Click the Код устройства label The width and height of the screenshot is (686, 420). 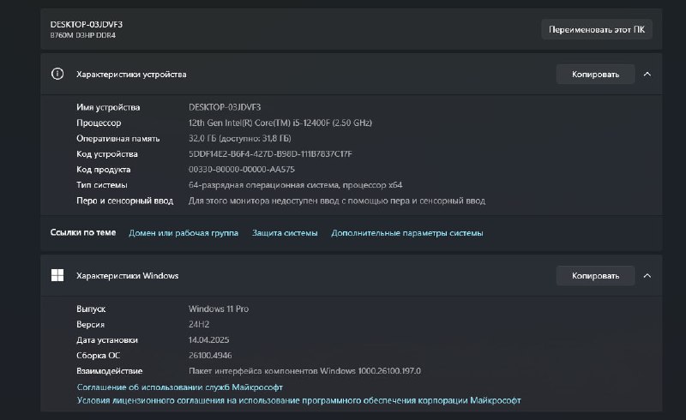(x=106, y=154)
